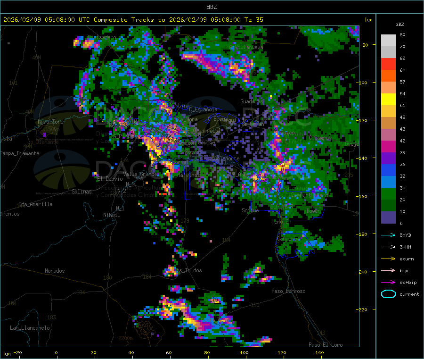Viewport: 424px width, 359px height.
Task: Click the yellow eburn arrow in legend
Action: pyautogui.click(x=388, y=259)
